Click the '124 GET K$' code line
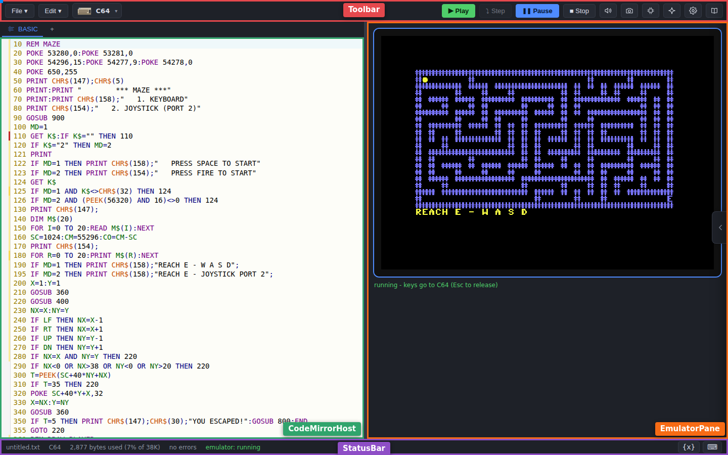This screenshot has height=455, width=728. point(187,182)
